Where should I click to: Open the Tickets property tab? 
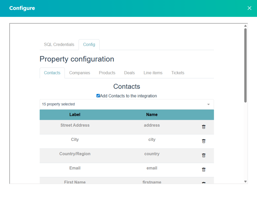(x=178, y=73)
